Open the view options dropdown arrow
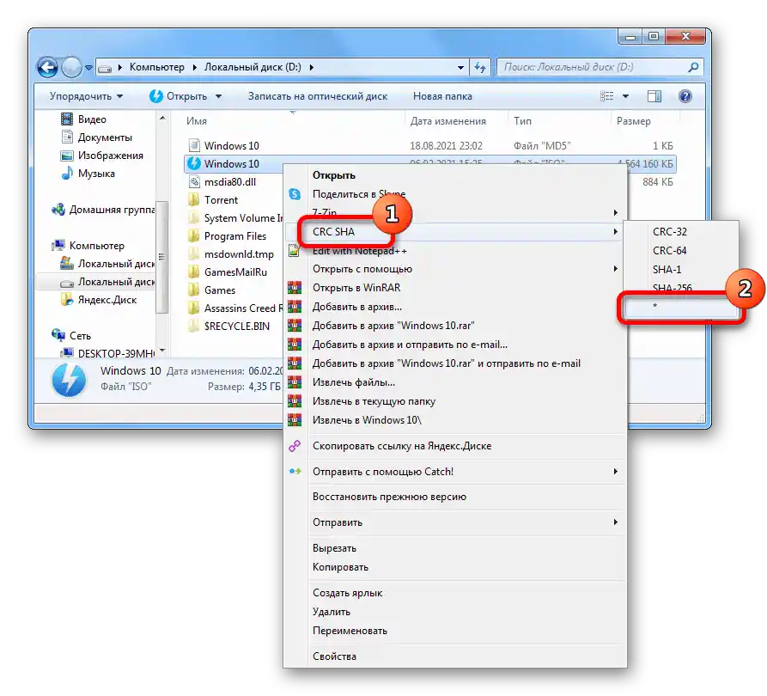The image size is (767, 696). pyautogui.click(x=625, y=96)
